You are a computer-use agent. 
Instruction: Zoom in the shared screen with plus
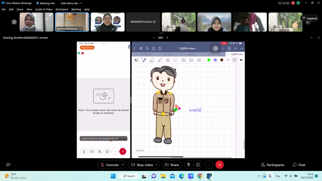[x=167, y=38]
